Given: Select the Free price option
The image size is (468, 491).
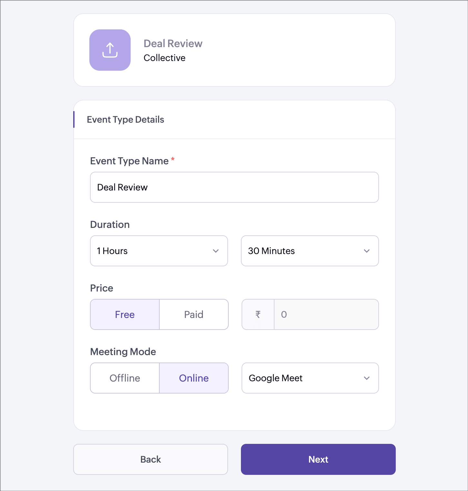Looking at the screenshot, I should [x=125, y=314].
